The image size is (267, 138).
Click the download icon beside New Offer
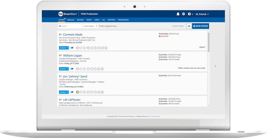point(189,26)
